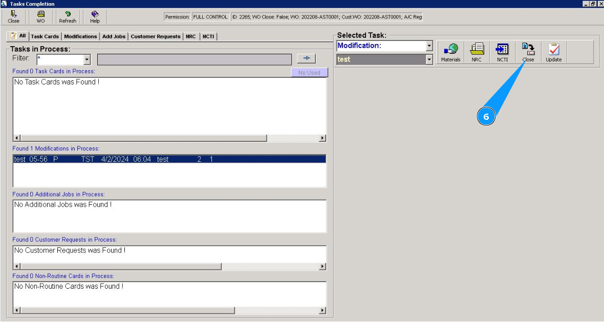Click right arrow of Task Cards scrollbar

pos(322,138)
